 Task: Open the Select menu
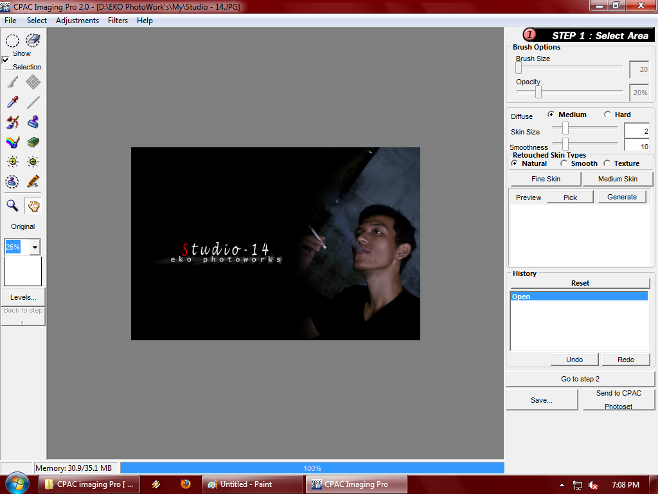37,20
